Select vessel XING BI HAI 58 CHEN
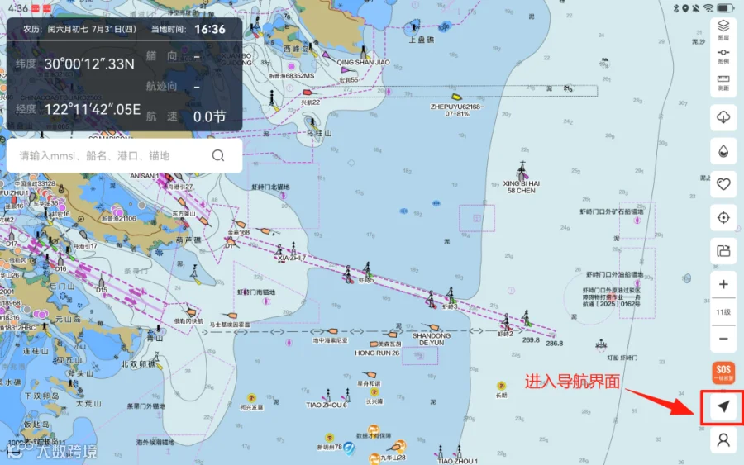The height and width of the screenshot is (465, 744). tap(522, 171)
